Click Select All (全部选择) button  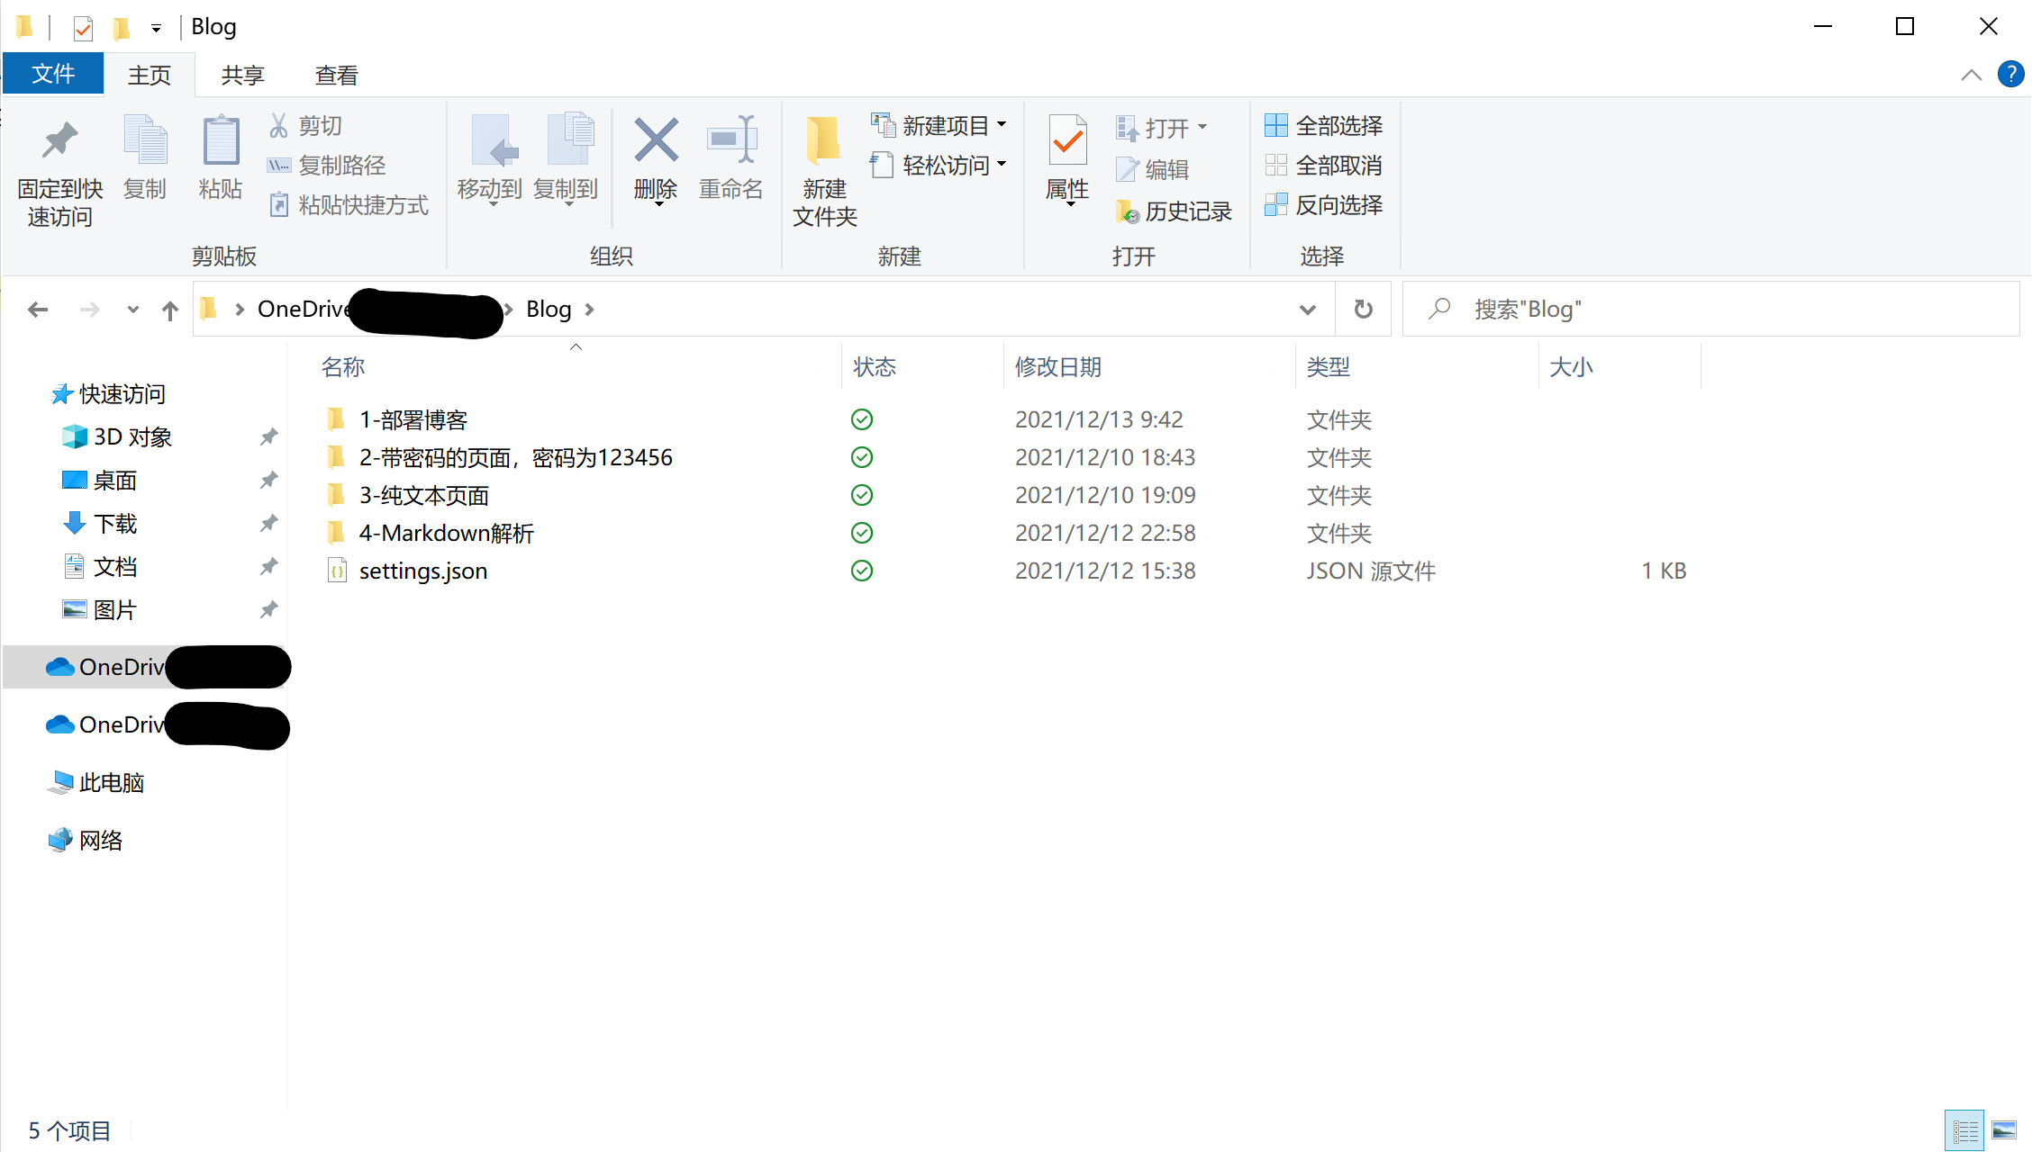click(1323, 126)
